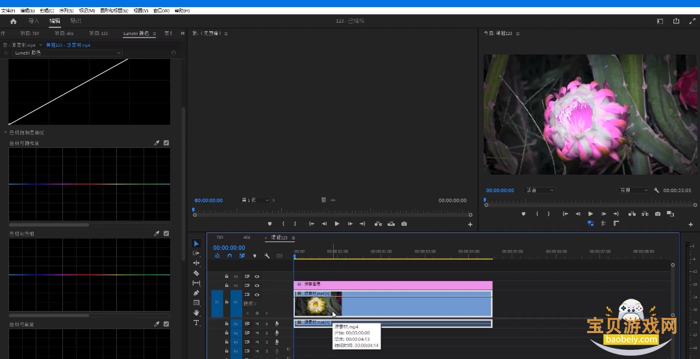This screenshot has height=359, width=700.
Task: Play the Source monitor clip
Action: pyautogui.click(x=337, y=224)
